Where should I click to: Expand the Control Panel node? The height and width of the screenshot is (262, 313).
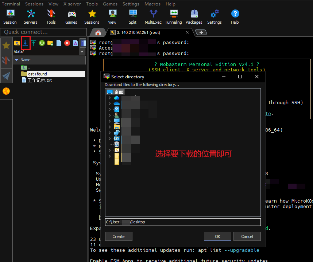click(x=109, y=138)
